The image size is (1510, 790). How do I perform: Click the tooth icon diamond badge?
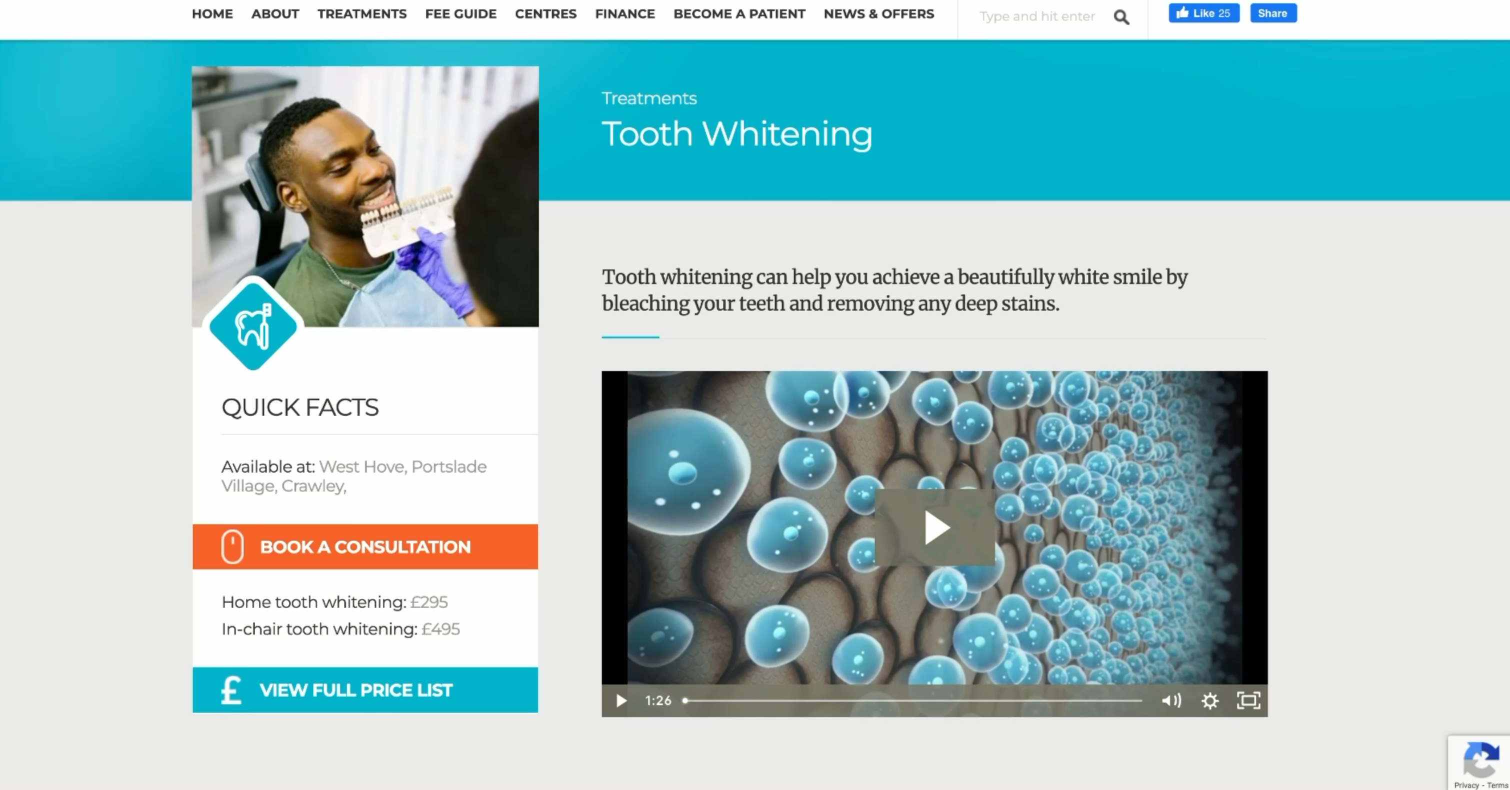253,326
